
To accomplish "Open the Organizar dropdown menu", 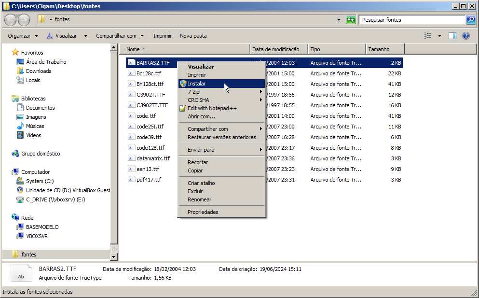I will [x=23, y=36].
